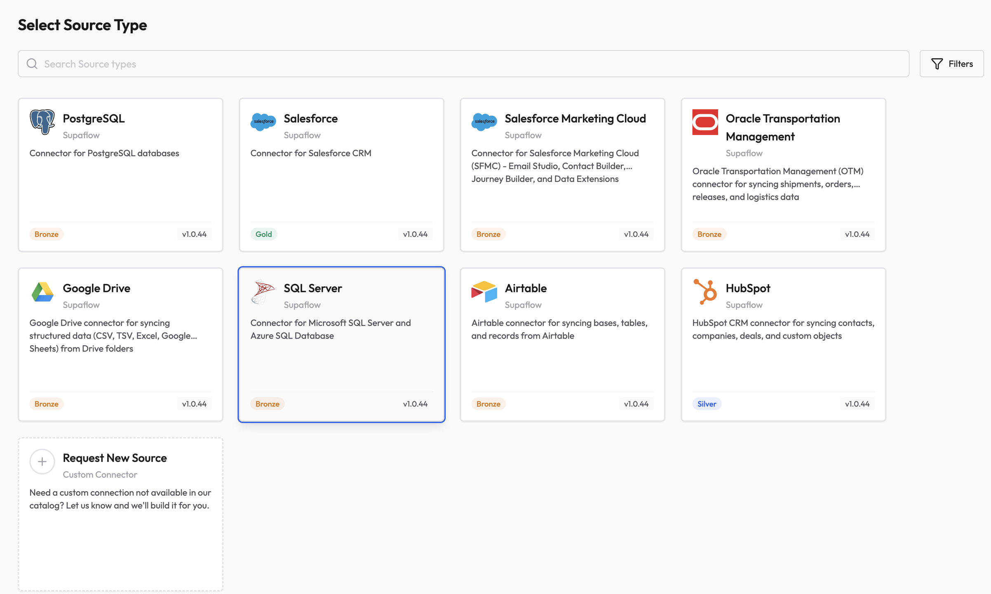Click the Salesforce Marketing Cloud logo
This screenshot has width=991, height=594.
[x=484, y=122]
